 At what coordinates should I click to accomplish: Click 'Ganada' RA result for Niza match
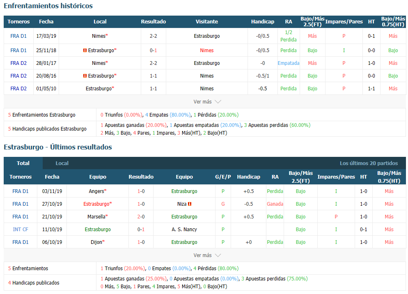(x=275, y=204)
